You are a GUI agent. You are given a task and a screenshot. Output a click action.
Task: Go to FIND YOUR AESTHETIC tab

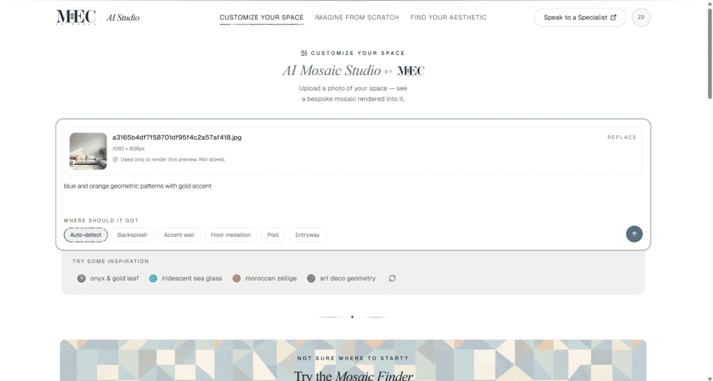(448, 17)
